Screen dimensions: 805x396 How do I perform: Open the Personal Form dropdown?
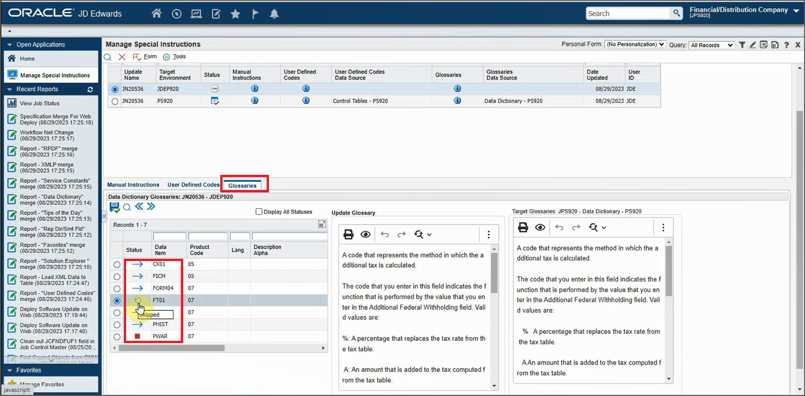point(635,45)
